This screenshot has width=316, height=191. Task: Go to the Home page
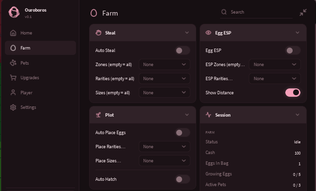40,33
